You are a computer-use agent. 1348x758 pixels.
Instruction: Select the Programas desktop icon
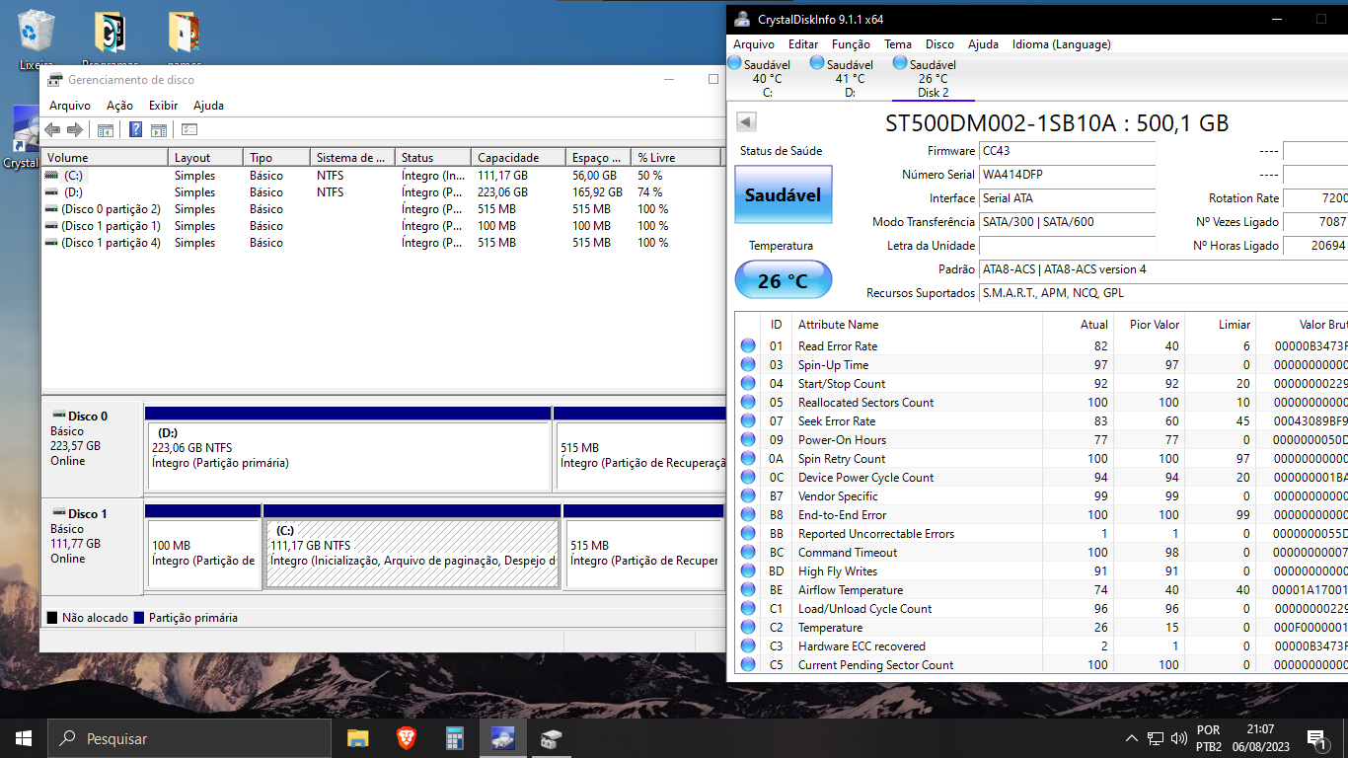[x=110, y=39]
